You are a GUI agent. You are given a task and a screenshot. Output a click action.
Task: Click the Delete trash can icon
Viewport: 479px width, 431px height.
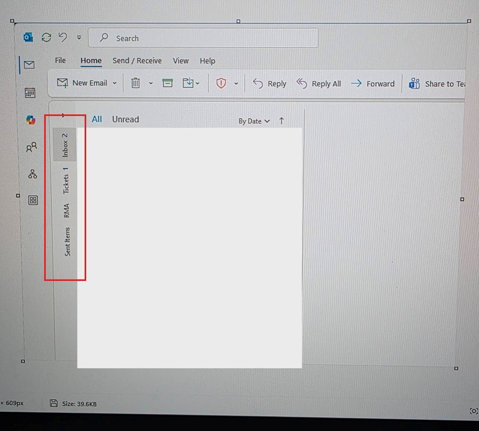(x=135, y=83)
